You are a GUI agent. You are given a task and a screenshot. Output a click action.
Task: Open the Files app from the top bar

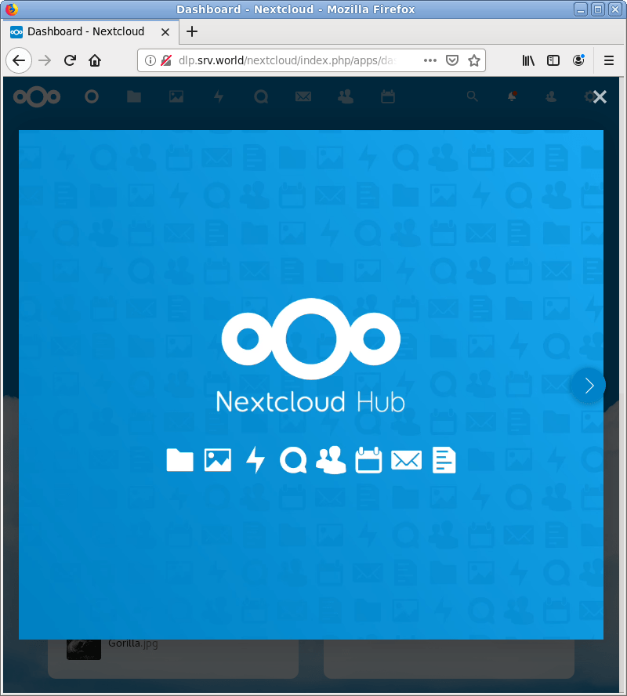click(x=133, y=96)
